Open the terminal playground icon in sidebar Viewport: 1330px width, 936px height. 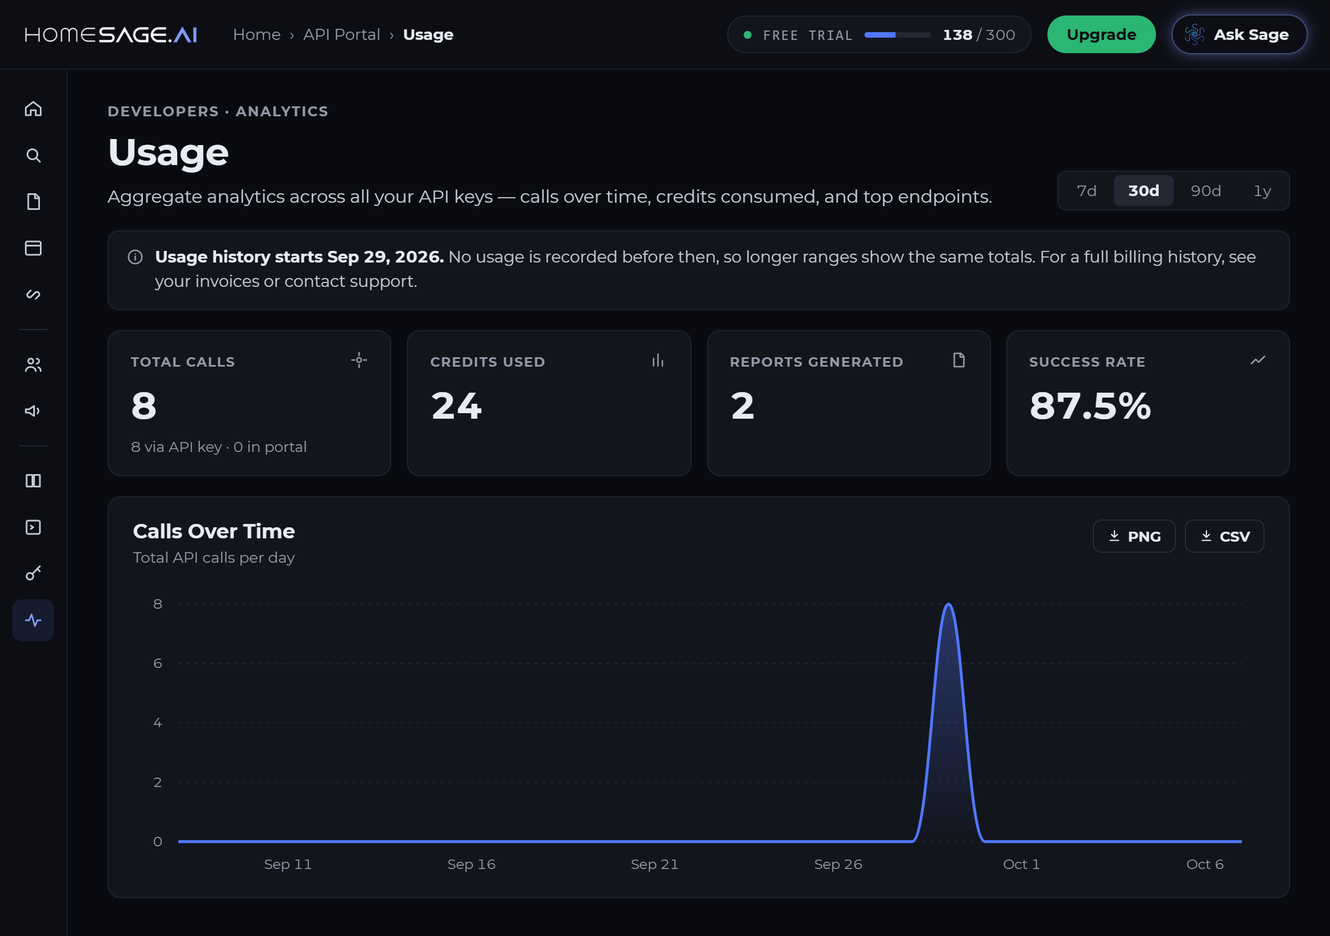click(x=33, y=527)
